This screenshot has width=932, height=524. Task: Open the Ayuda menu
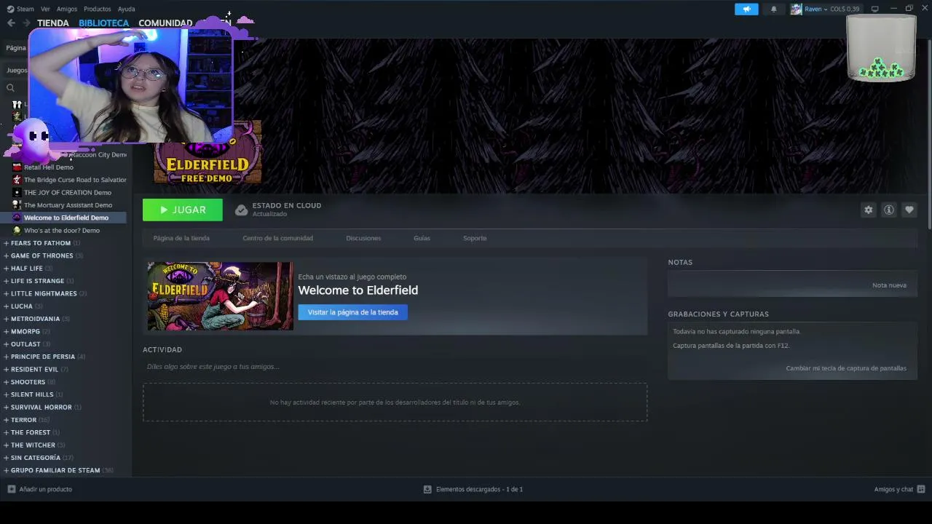pyautogui.click(x=126, y=9)
